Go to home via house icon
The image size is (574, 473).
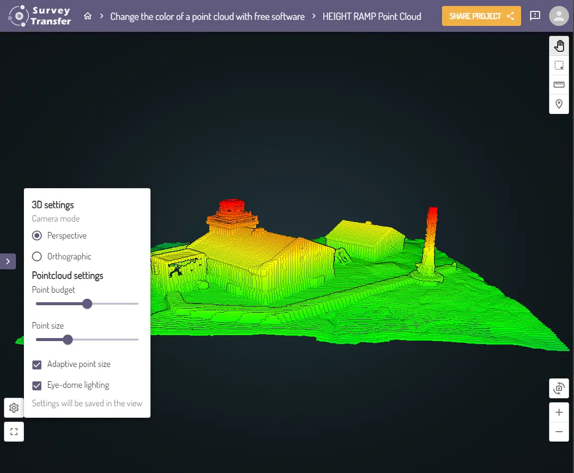coord(88,16)
